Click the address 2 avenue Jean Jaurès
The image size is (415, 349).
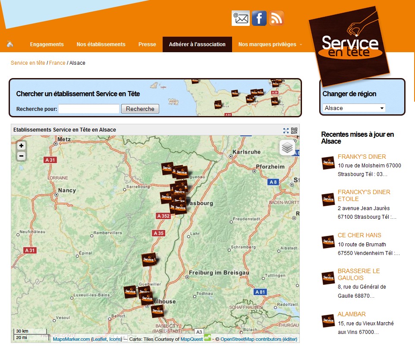[364, 208]
